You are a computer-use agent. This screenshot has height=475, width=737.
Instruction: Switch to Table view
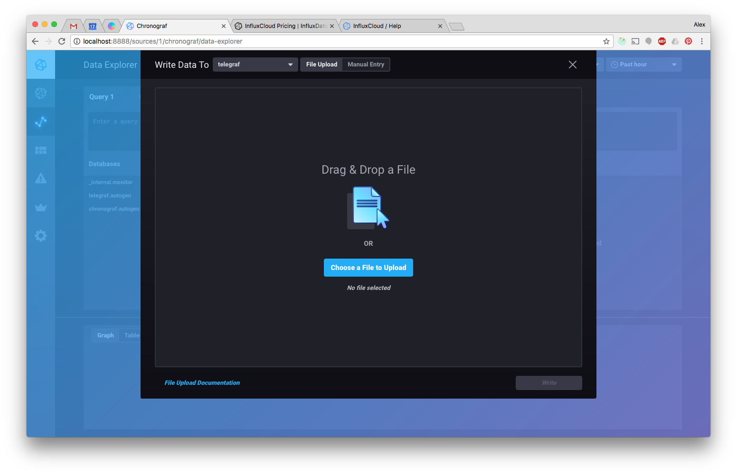(x=132, y=335)
